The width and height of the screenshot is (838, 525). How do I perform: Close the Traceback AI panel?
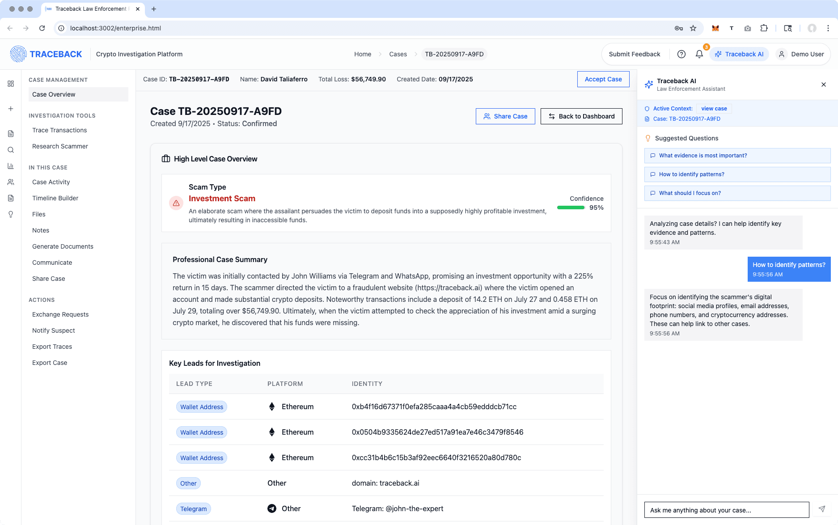824,85
